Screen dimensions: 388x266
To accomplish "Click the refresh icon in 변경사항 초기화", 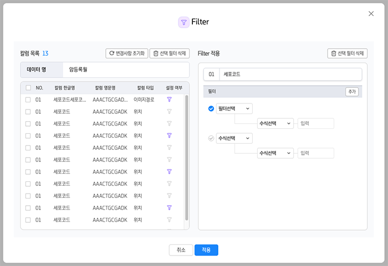I will [x=112, y=54].
